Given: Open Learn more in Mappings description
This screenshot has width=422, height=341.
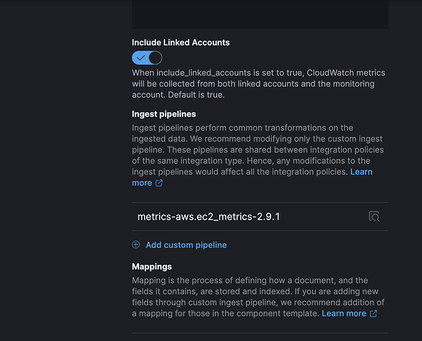Looking at the screenshot, I should pos(344,313).
